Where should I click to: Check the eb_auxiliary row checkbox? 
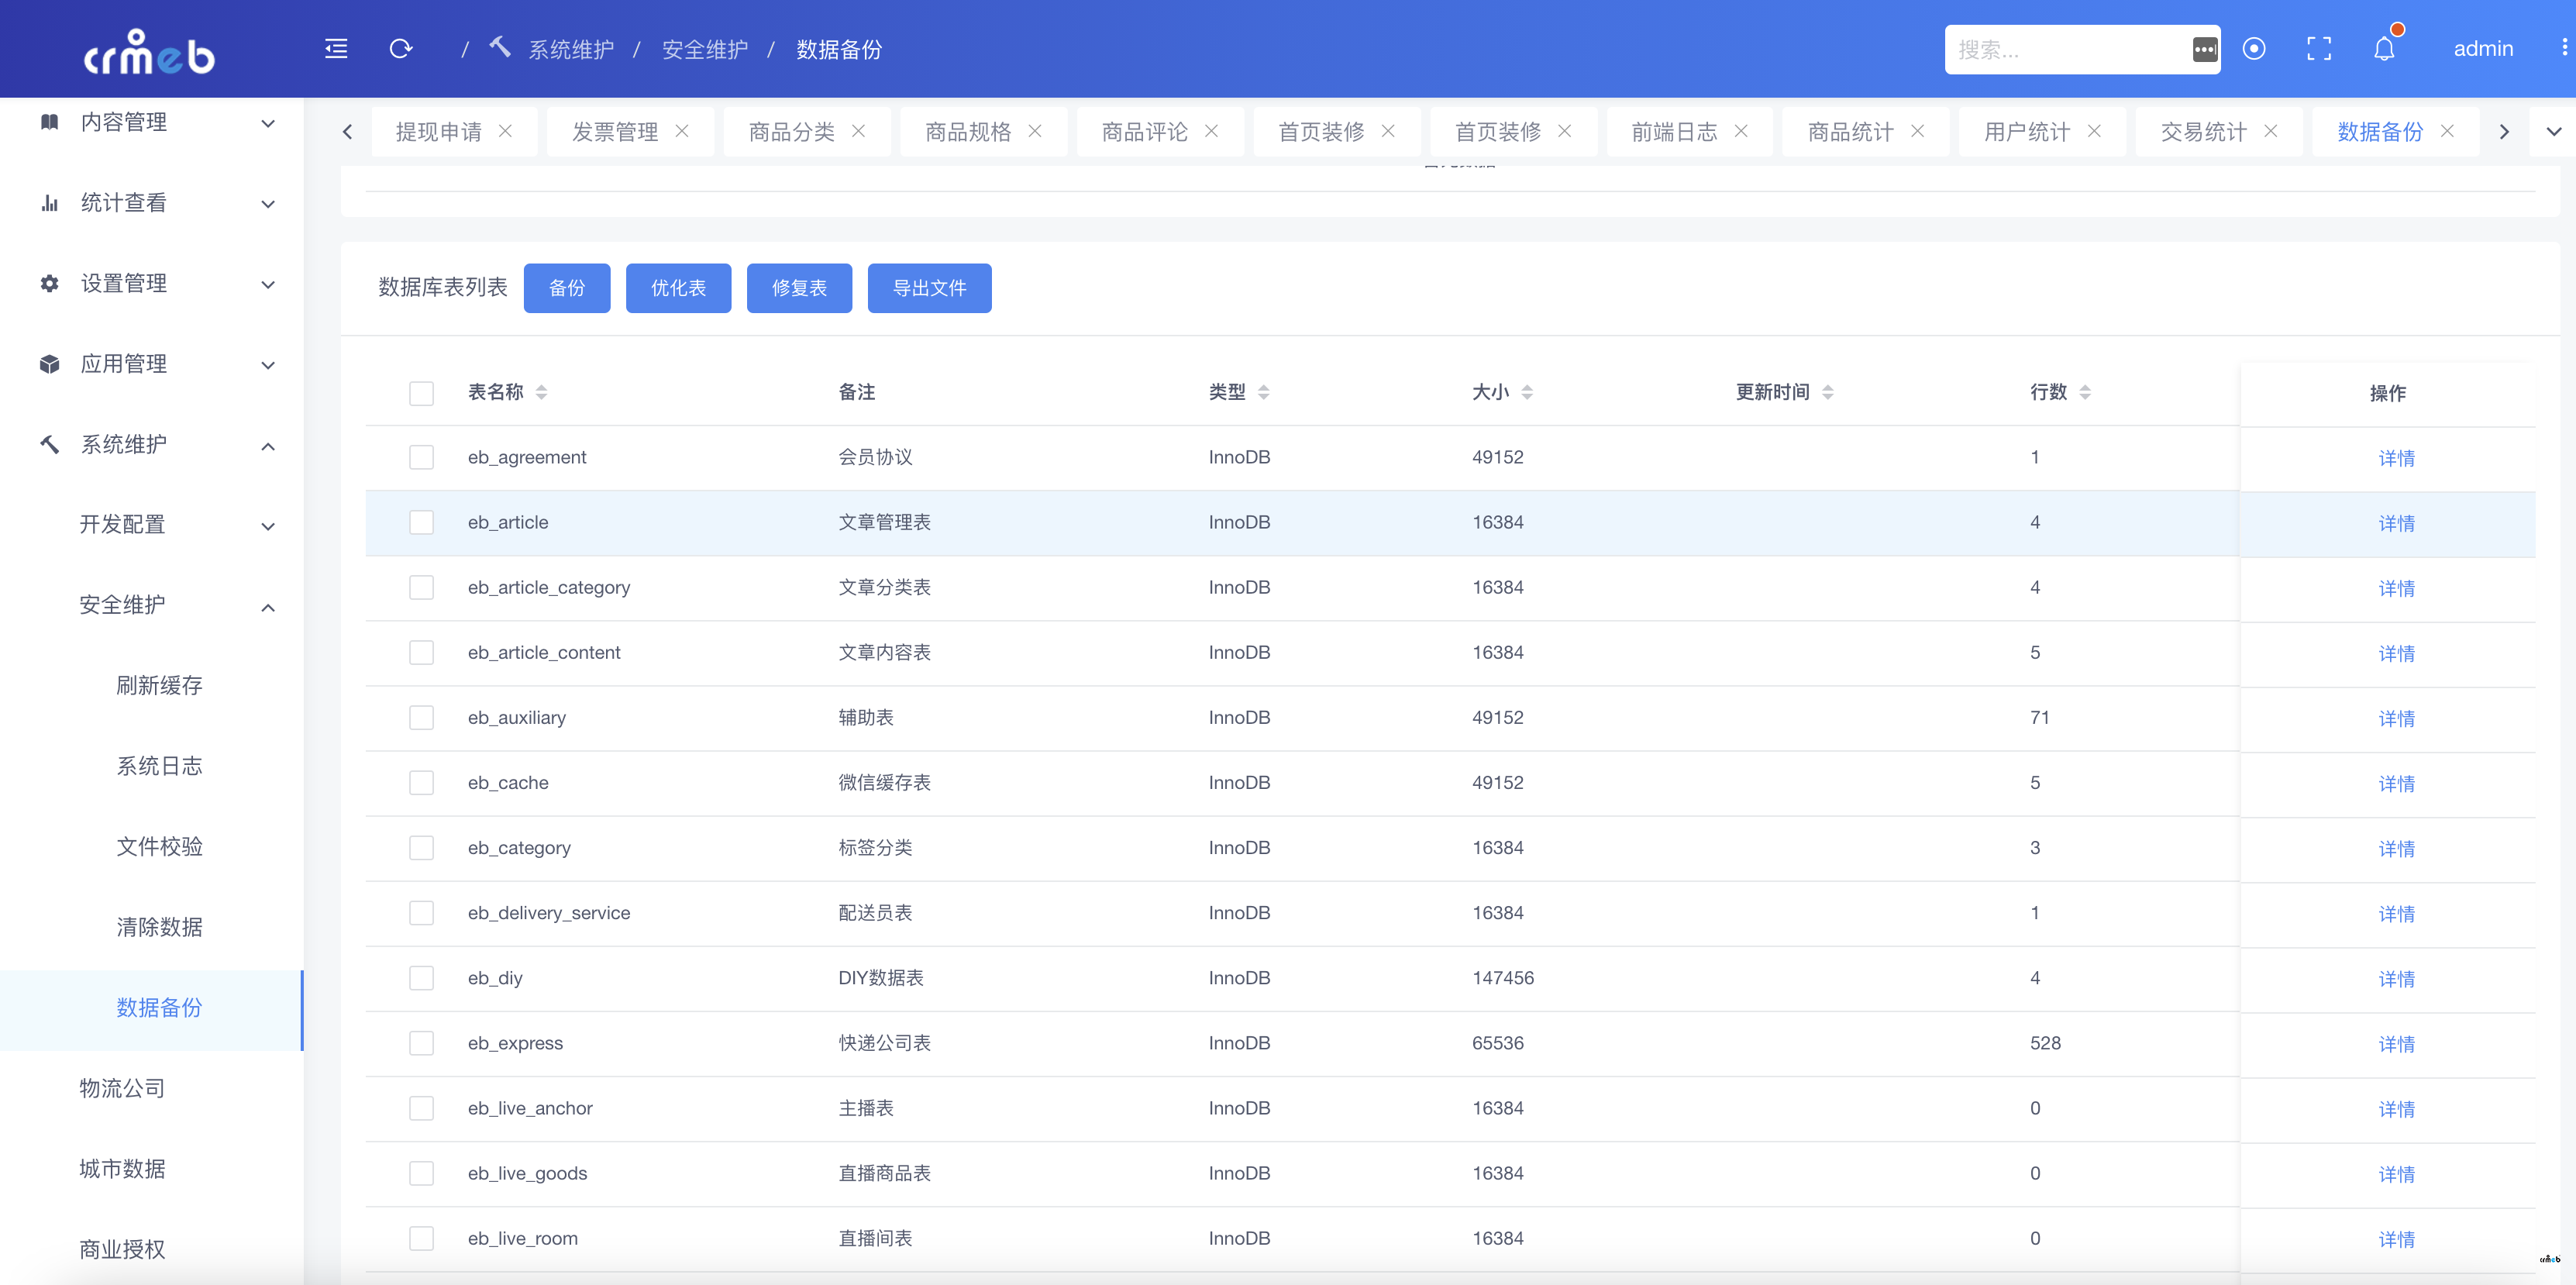click(x=421, y=717)
